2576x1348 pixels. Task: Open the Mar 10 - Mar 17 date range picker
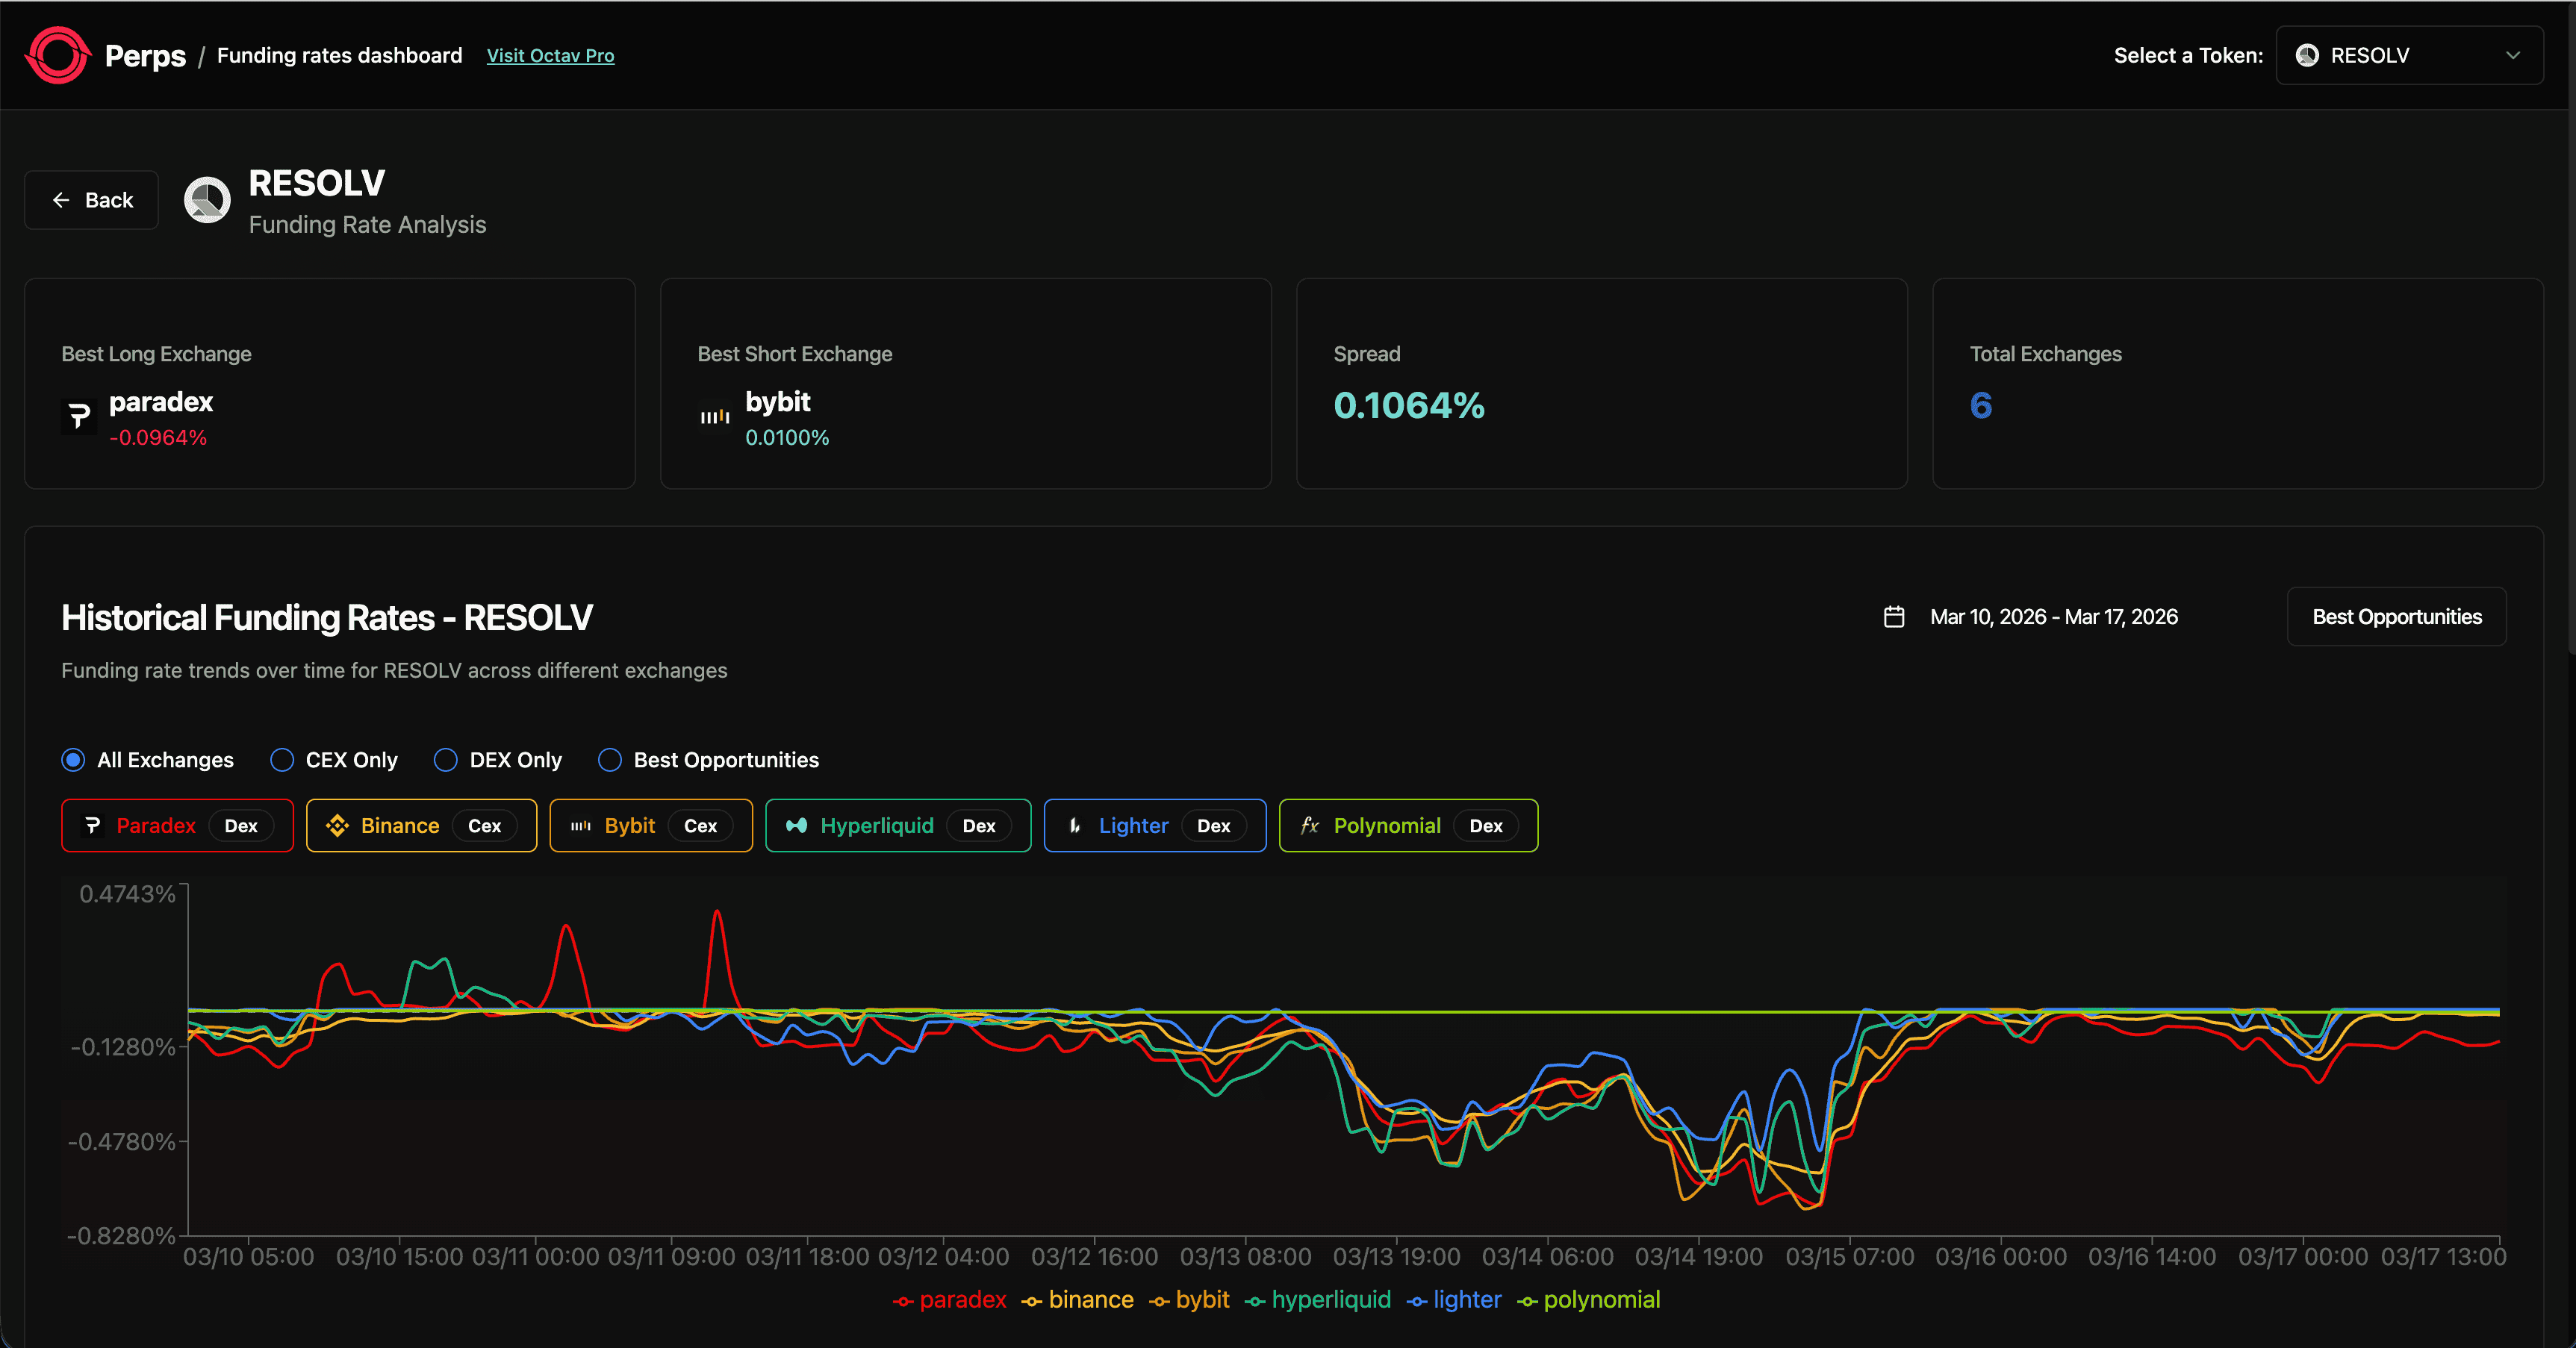[x=2054, y=617]
